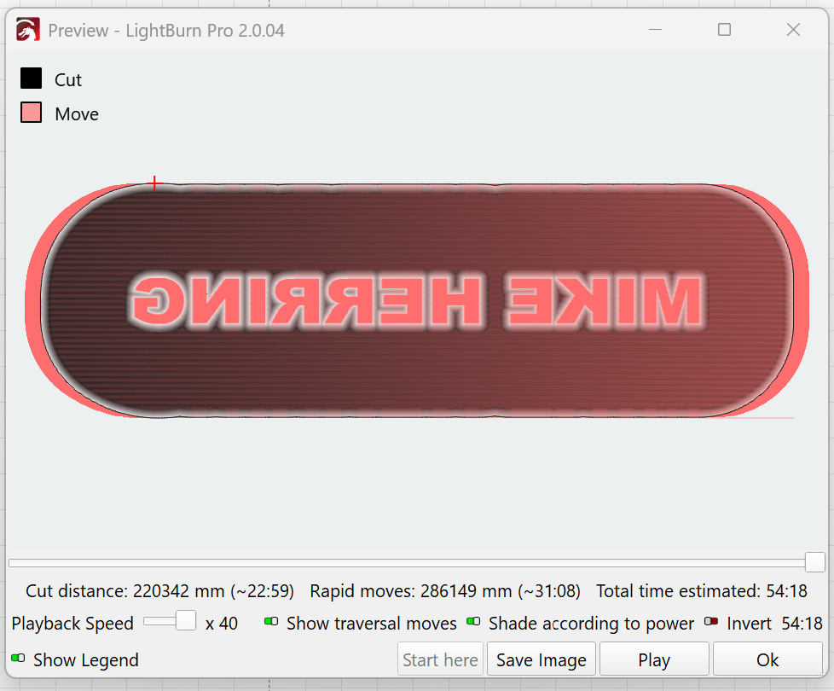Viewport: 834px width, 691px height.
Task: Click the preview progress slider handle
Action: pyautogui.click(x=815, y=562)
